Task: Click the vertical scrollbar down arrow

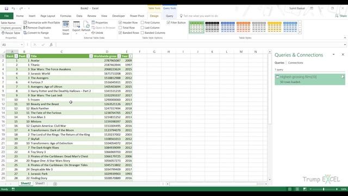Action: point(270,180)
